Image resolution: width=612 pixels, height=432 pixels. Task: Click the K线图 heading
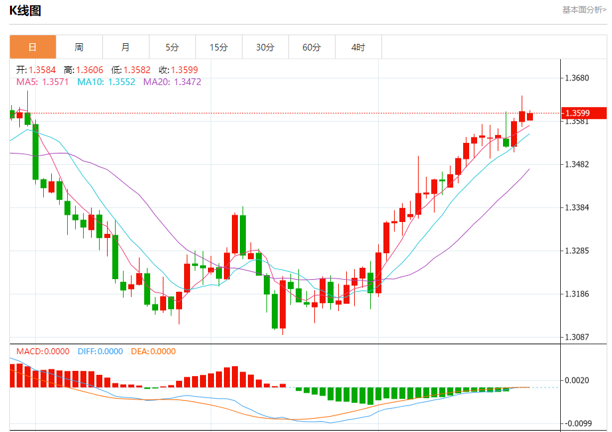pos(25,11)
